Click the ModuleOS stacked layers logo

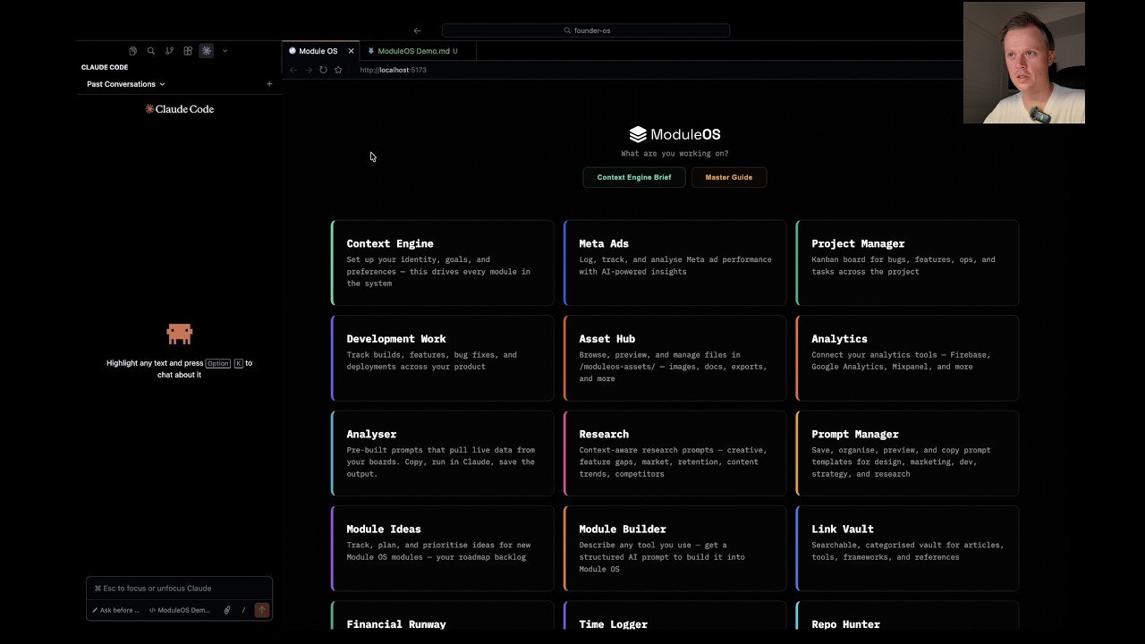pos(638,134)
